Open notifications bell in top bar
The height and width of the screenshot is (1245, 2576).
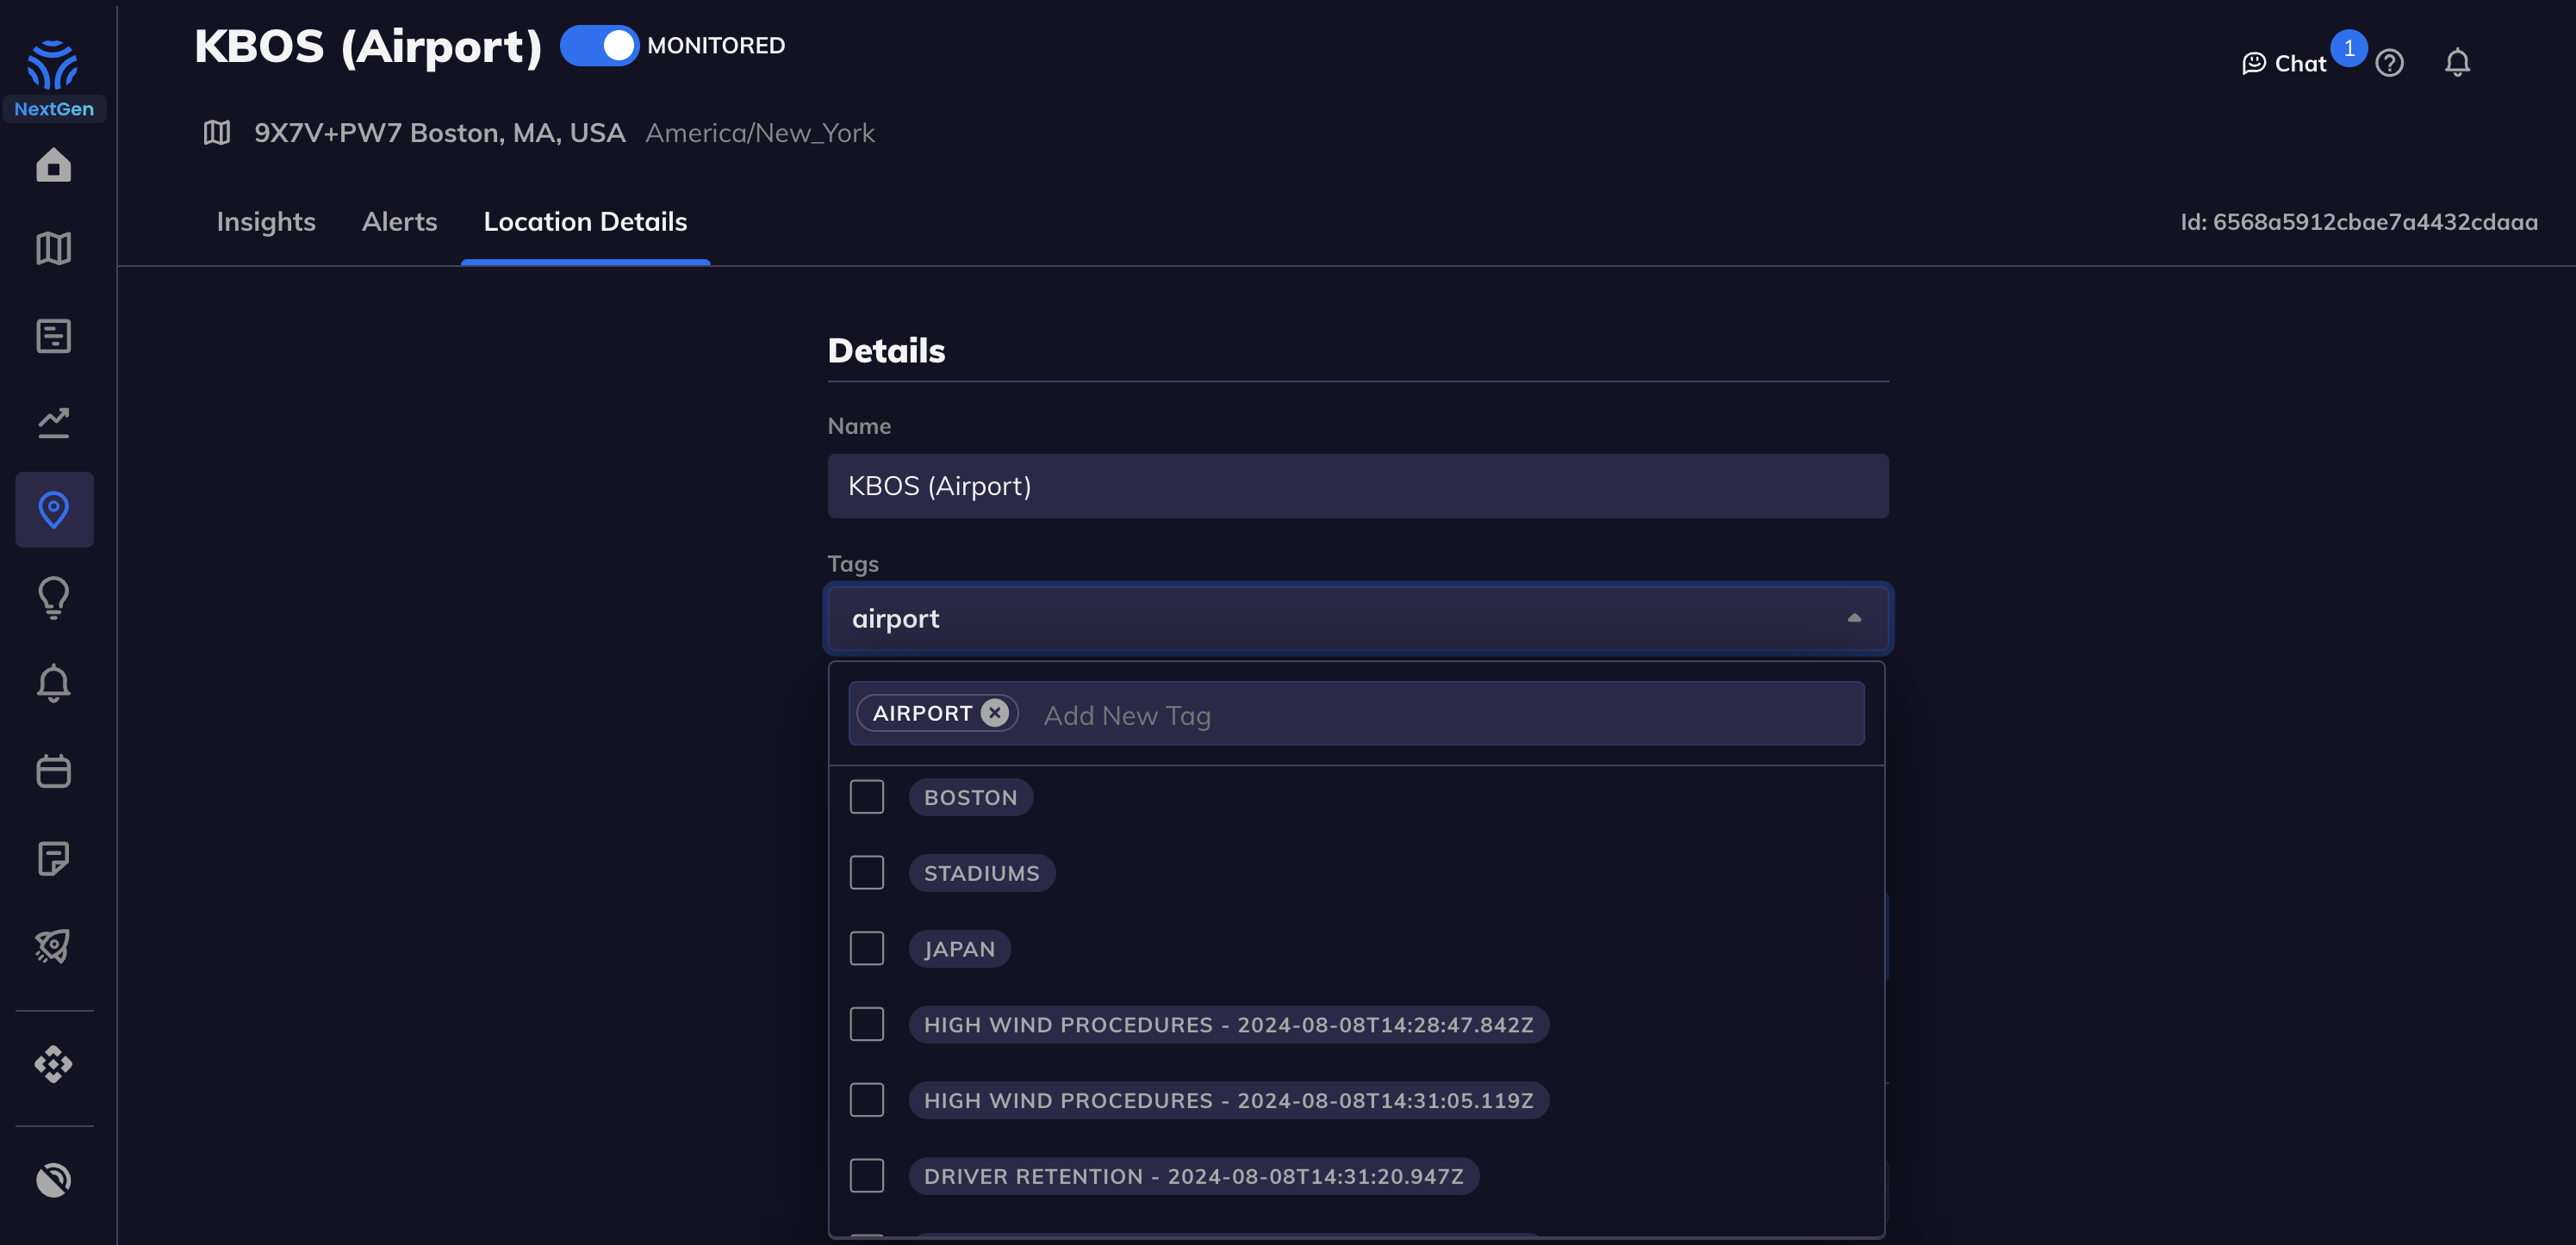coord(2457,63)
